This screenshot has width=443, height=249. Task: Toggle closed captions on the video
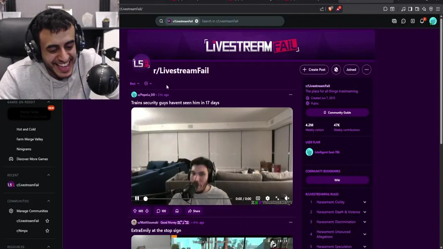[258, 199]
